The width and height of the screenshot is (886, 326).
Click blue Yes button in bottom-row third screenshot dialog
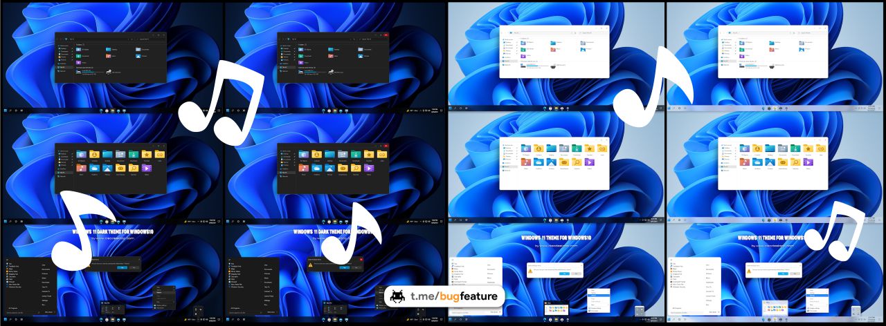pyautogui.click(x=565, y=274)
